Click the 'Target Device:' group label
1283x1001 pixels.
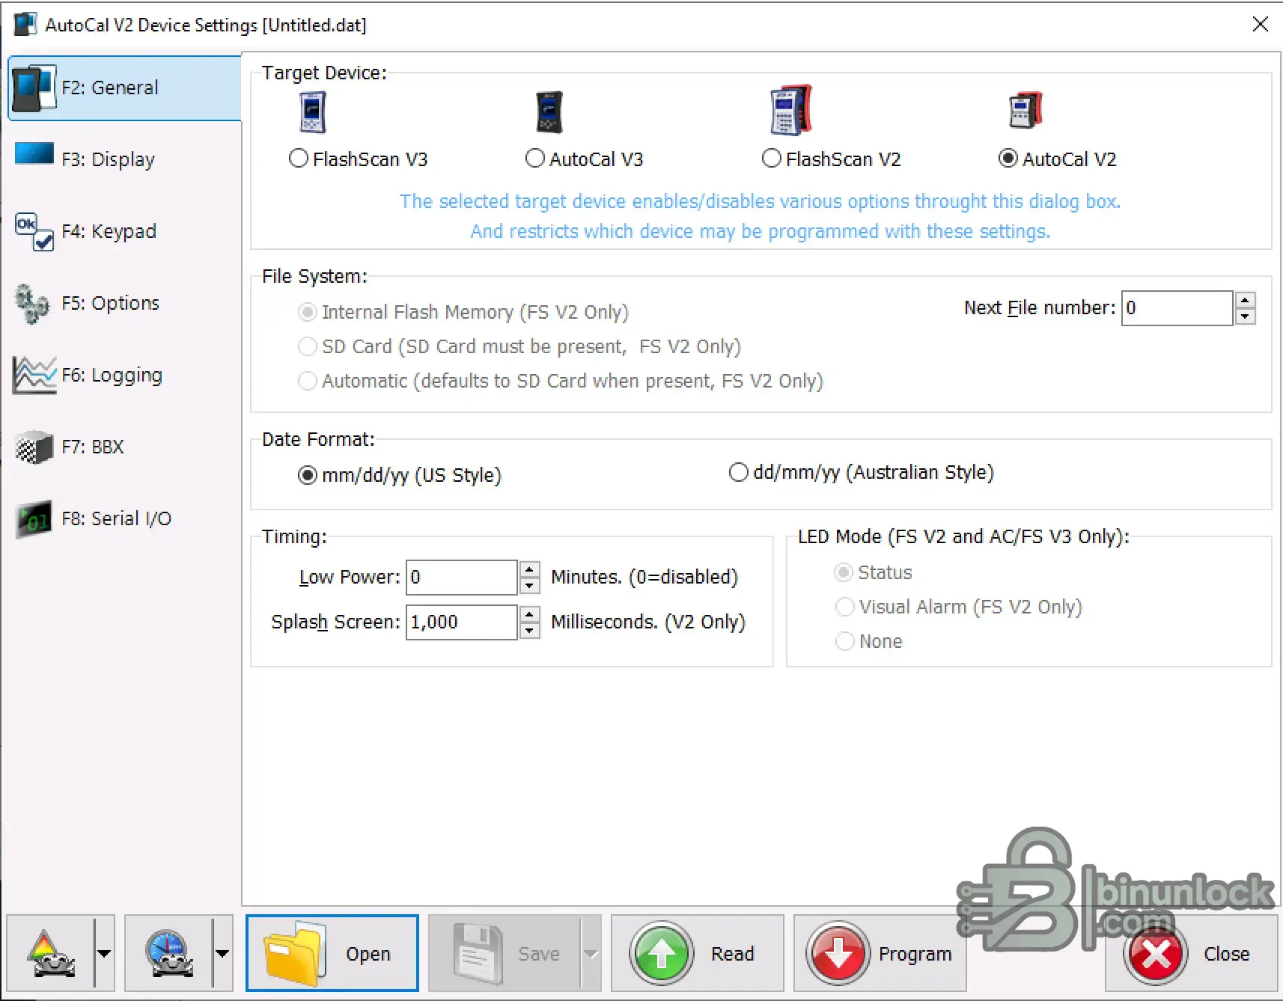pyautogui.click(x=324, y=73)
